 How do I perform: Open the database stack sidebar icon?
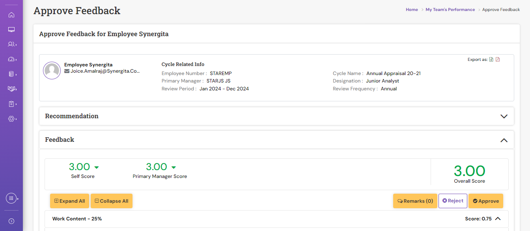pyautogui.click(x=11, y=74)
